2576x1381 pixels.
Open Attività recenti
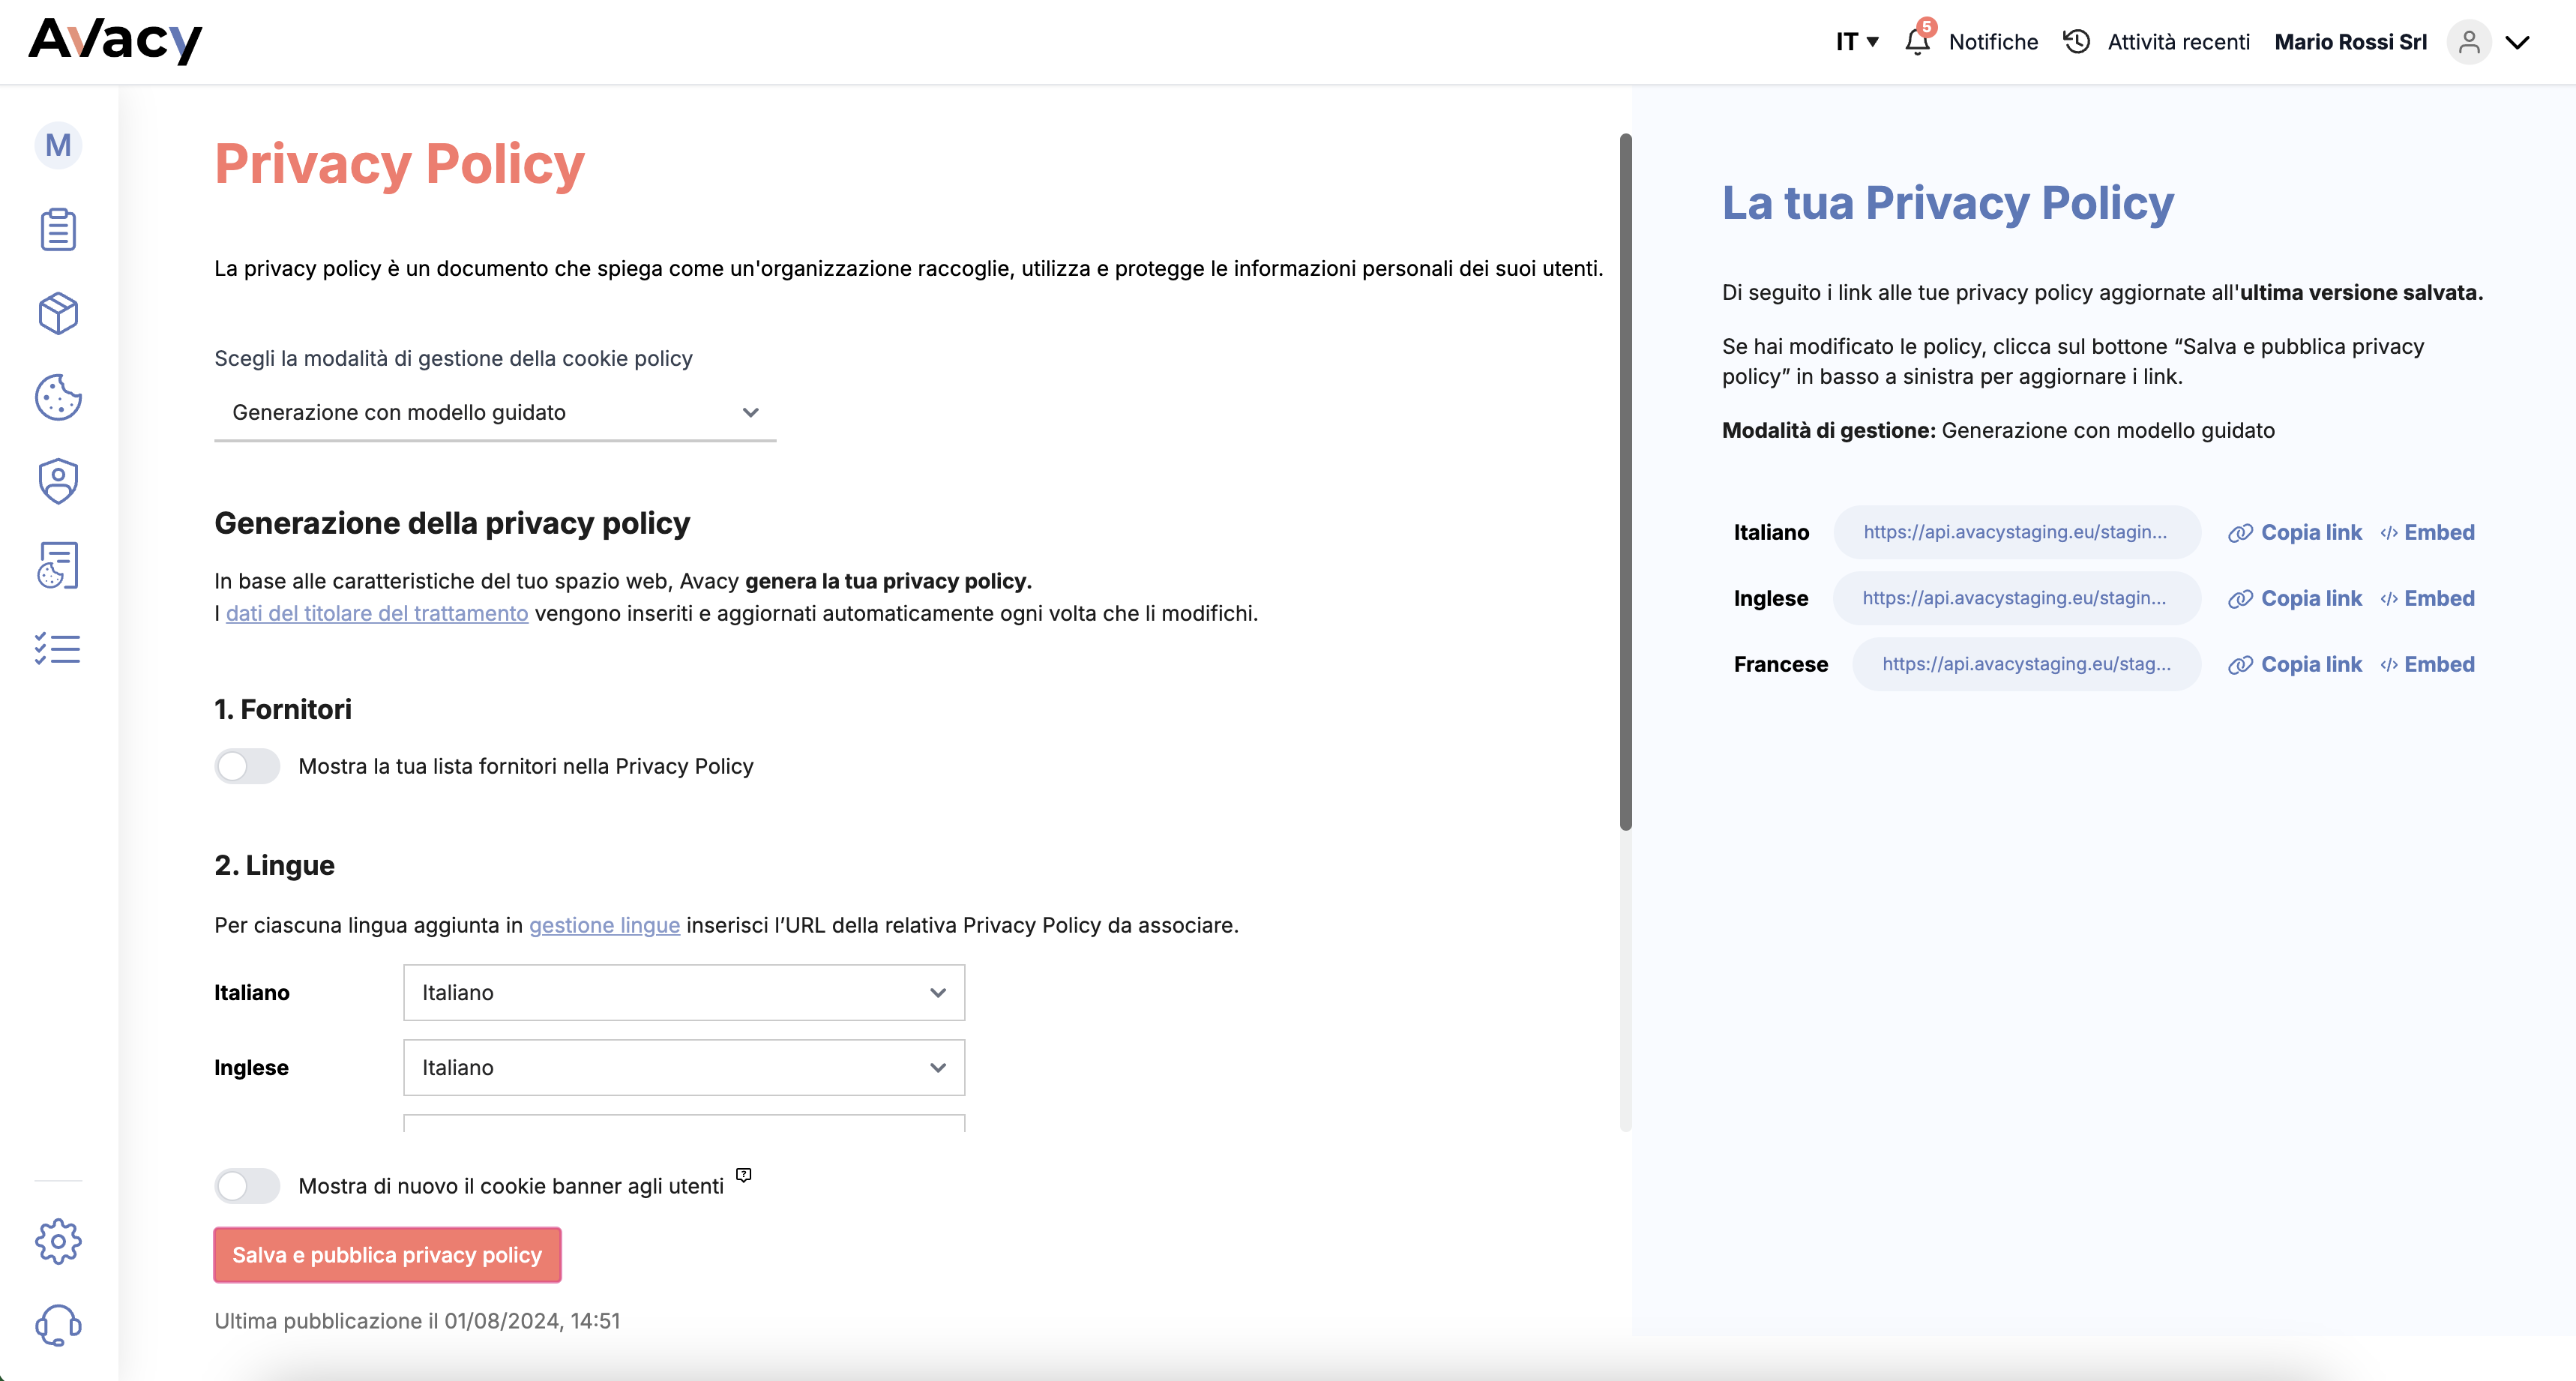[2179, 42]
